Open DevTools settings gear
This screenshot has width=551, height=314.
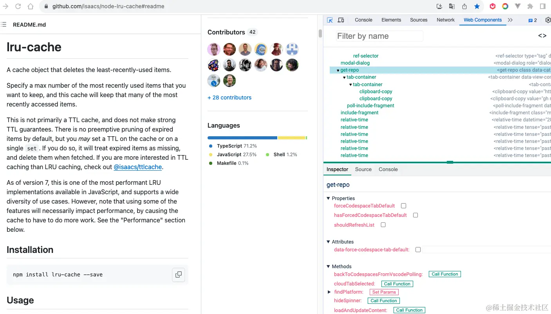(547, 20)
